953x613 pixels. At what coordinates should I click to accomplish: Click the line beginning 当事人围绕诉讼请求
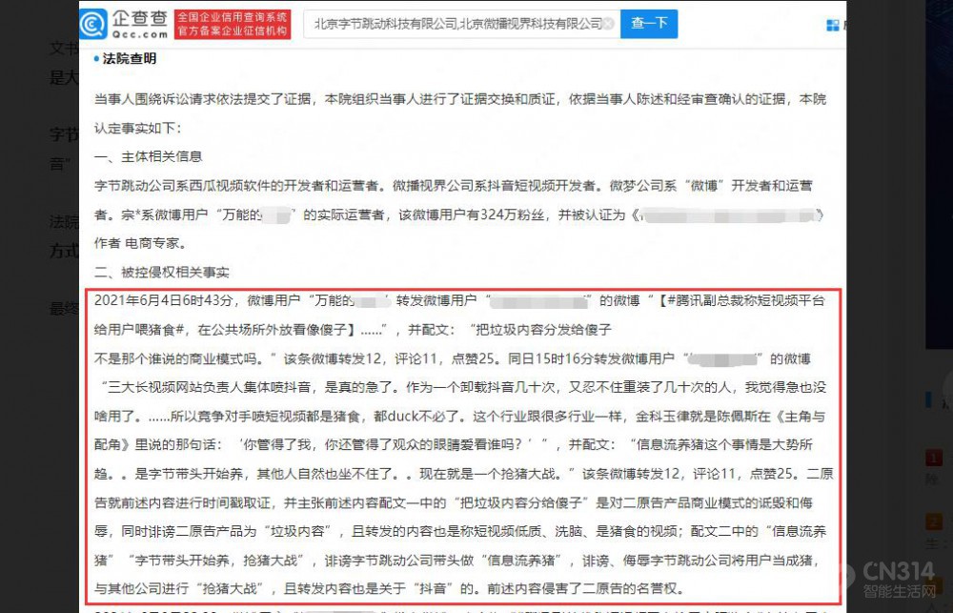click(460, 99)
